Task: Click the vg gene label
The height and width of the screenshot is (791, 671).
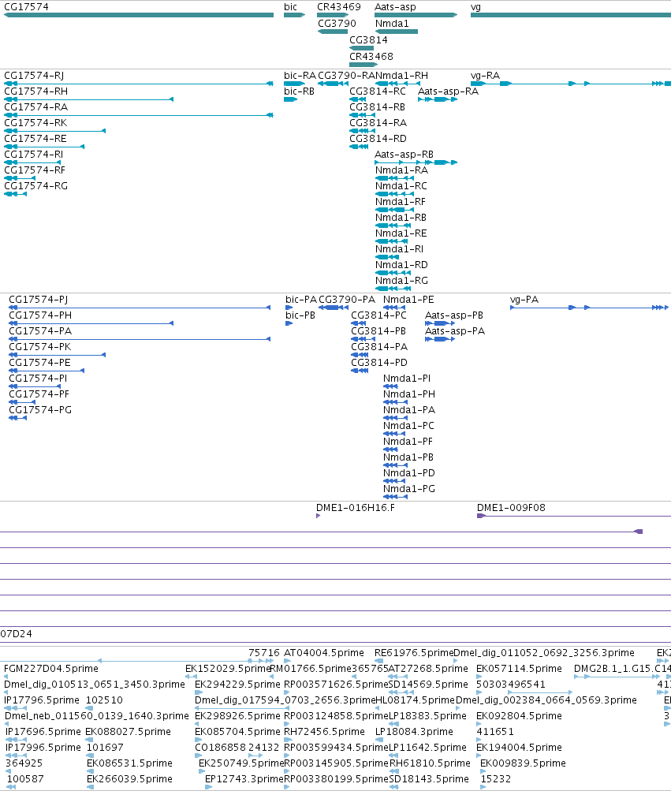Action: 475,7
